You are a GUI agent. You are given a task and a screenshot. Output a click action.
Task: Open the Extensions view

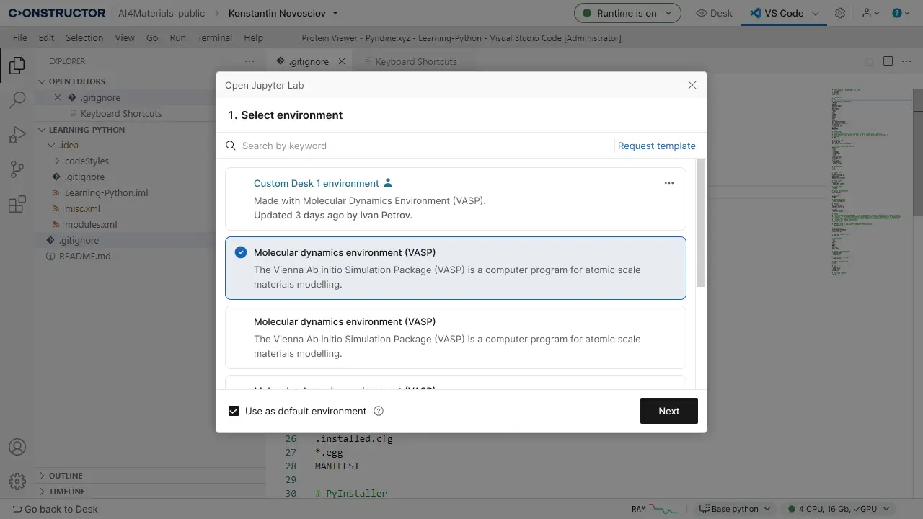pyautogui.click(x=17, y=204)
